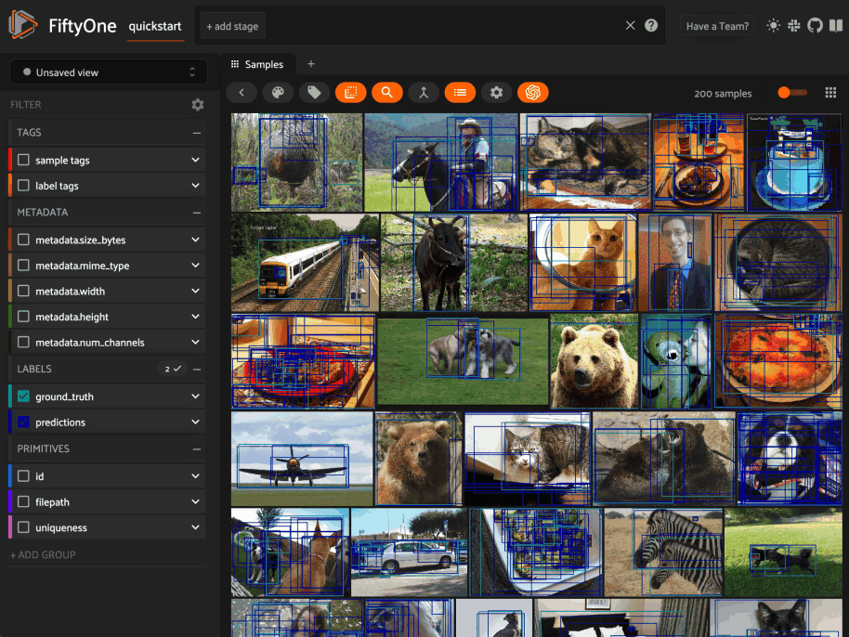Open the documentation book icon
Viewport: 849px width, 637px height.
point(836,25)
